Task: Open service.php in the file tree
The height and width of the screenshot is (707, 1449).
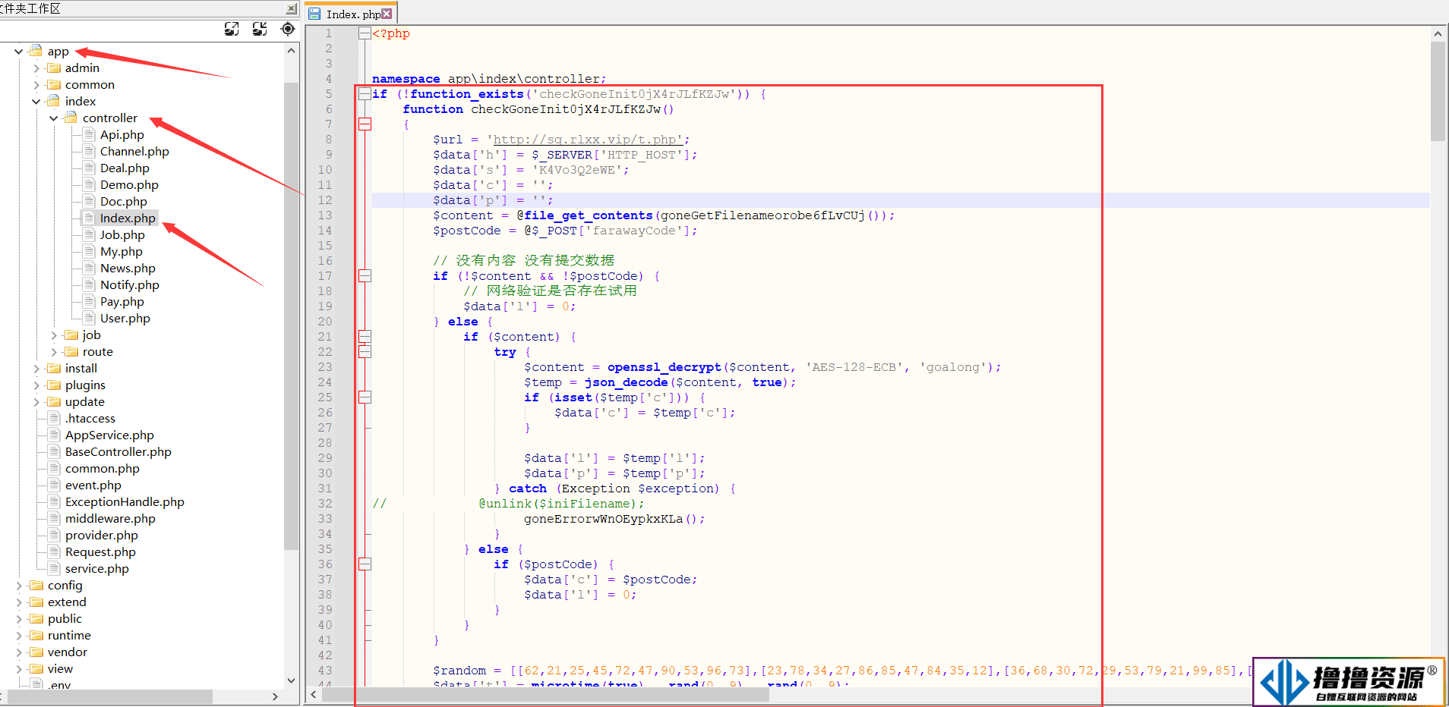Action: [x=97, y=569]
